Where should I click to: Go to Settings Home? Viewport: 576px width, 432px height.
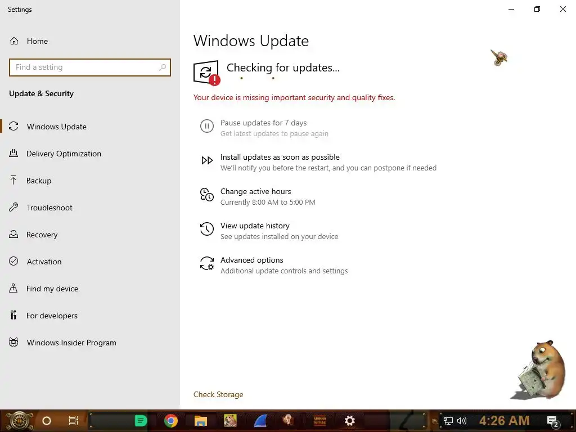point(29,41)
